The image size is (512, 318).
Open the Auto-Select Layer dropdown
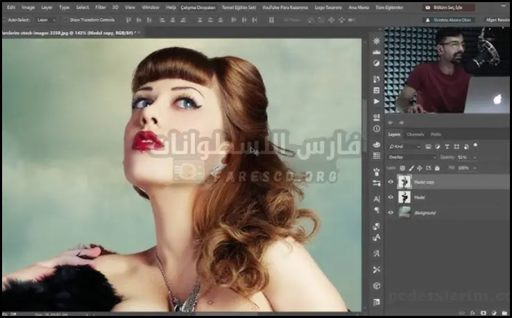coord(46,20)
